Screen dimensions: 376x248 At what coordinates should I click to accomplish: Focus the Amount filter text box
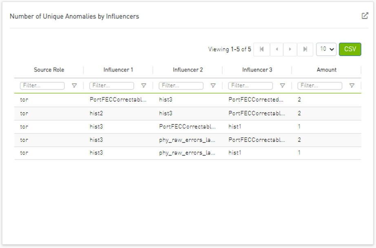320,86
